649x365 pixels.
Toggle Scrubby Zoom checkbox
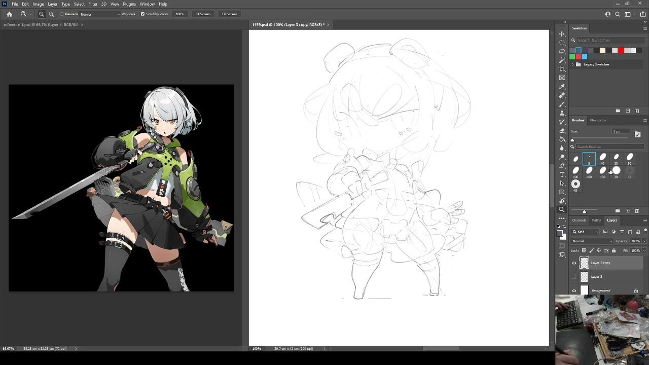point(142,14)
